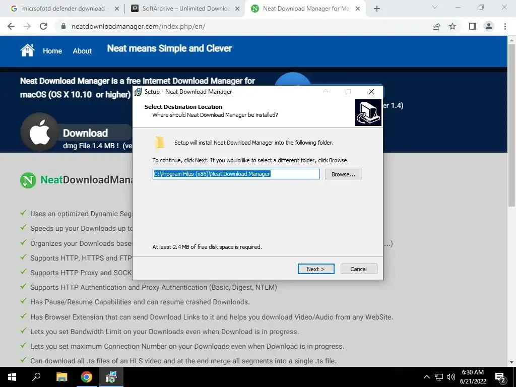Open the Windows Start menu

(x=12, y=377)
